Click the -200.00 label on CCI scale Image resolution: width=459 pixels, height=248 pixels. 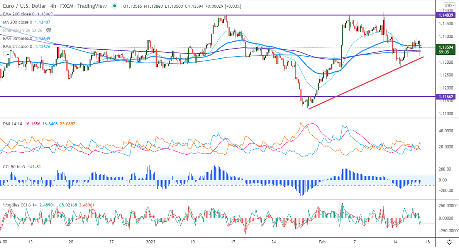click(x=446, y=191)
